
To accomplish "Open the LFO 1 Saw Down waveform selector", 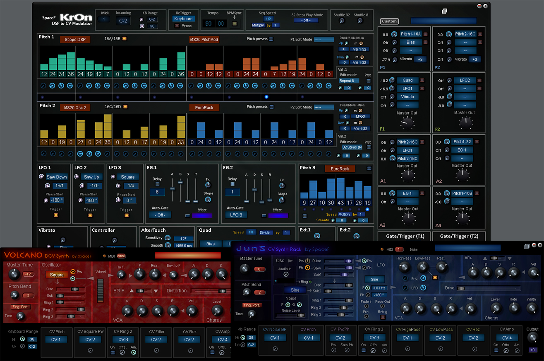I will coord(56,177).
